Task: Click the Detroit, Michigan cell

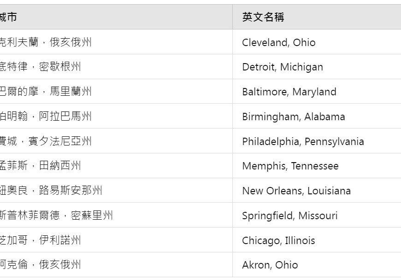Action: click(283, 67)
